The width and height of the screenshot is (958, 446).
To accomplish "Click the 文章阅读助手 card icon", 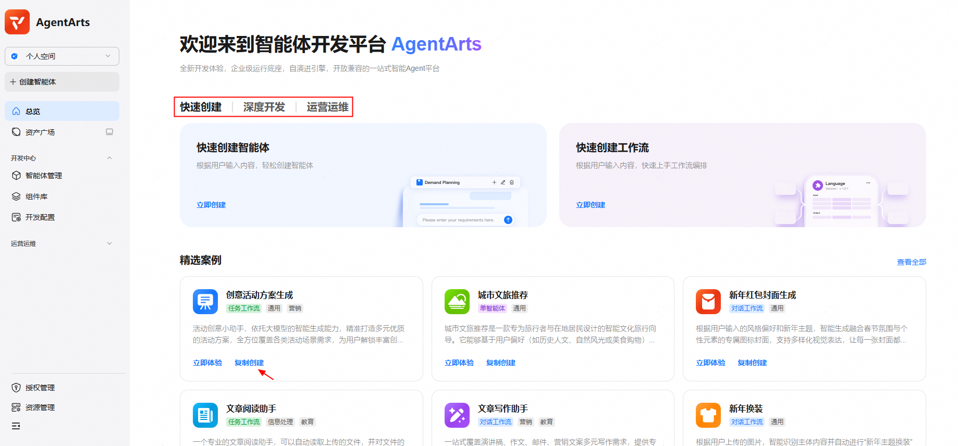I will [x=205, y=415].
